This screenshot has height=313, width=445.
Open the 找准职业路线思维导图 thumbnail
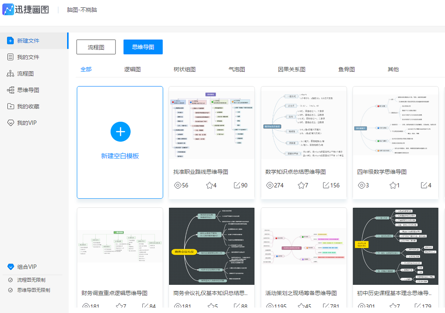point(212,125)
